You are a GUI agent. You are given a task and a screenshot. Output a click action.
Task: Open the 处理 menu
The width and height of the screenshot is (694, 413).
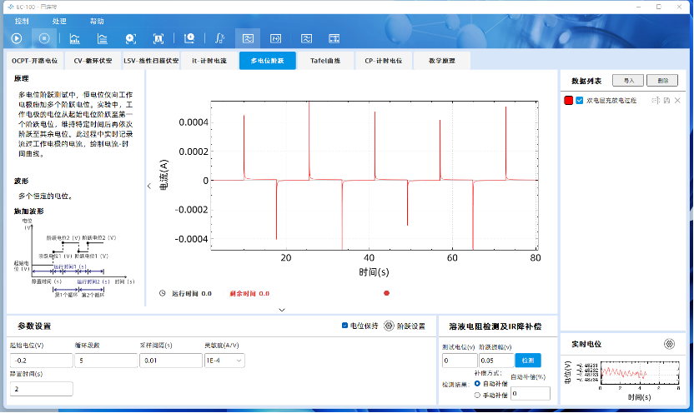(x=59, y=20)
